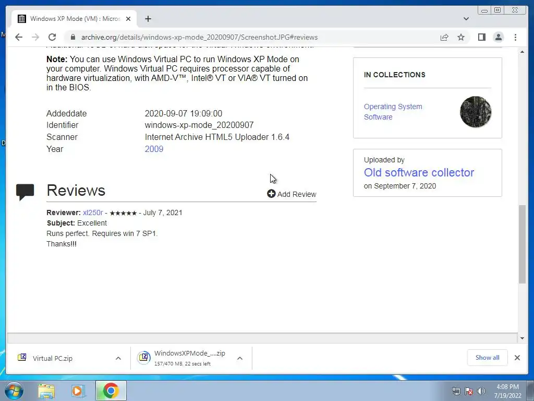Open the Chrome side panel icon

point(481,37)
